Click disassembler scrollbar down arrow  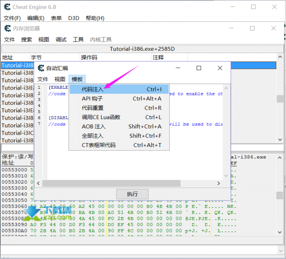tap(280, 140)
